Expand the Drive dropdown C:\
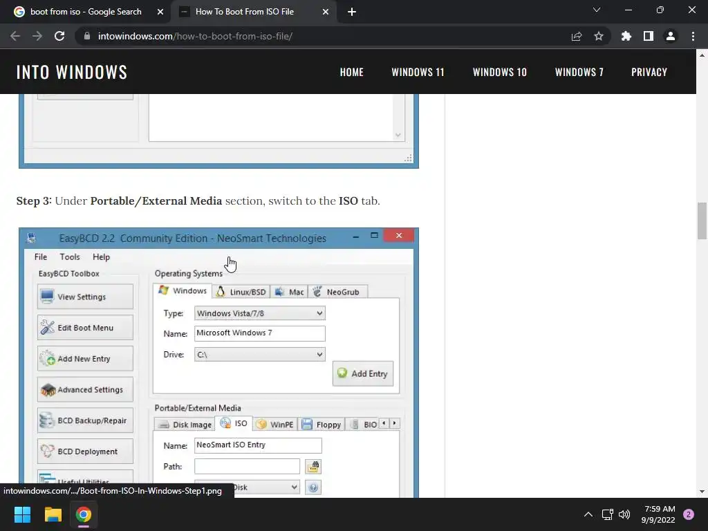Viewport: 708px width, 531px height. pyautogui.click(x=260, y=355)
